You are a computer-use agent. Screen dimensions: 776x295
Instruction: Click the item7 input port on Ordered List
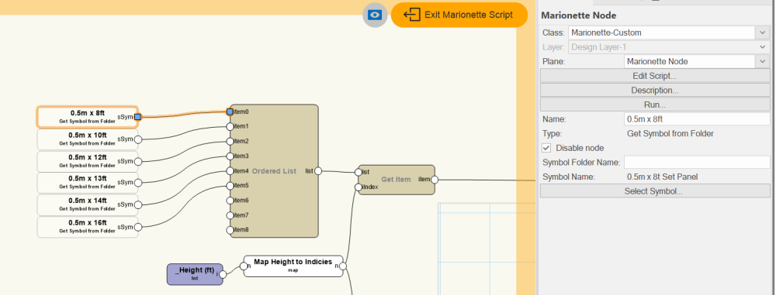[x=230, y=215]
